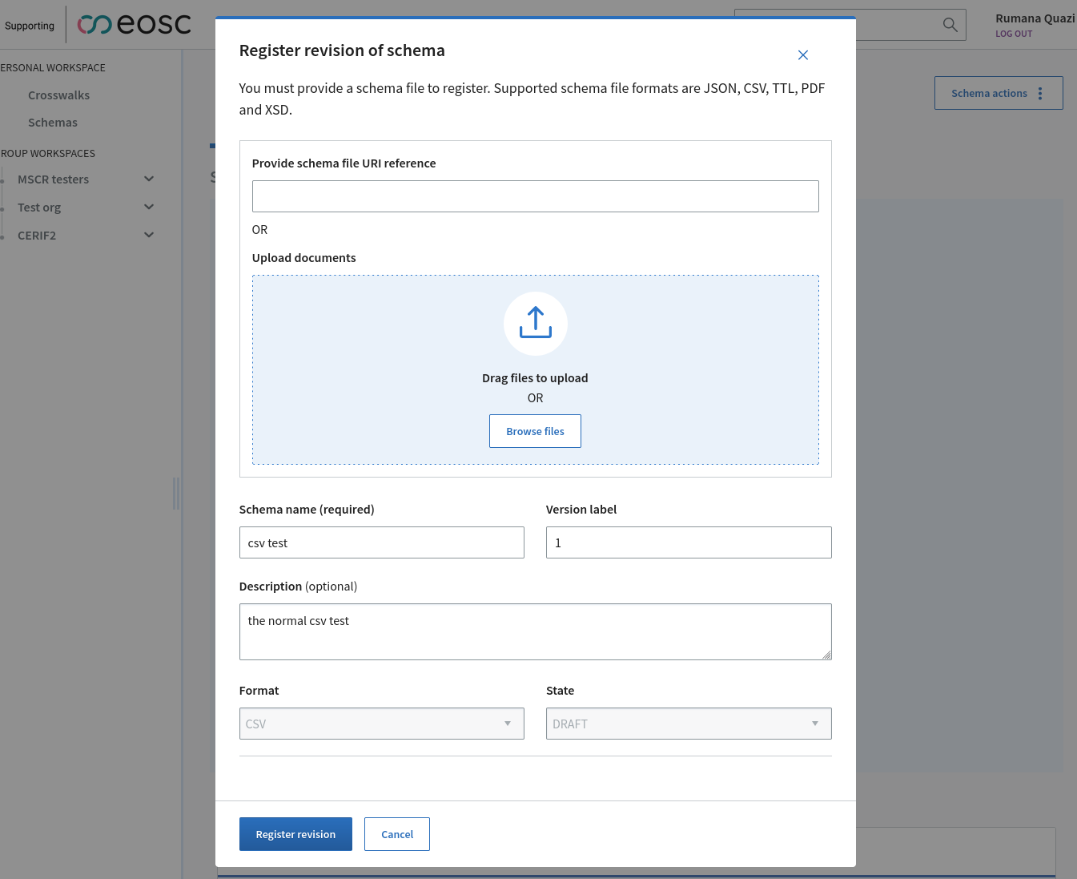Click the Version label input field

pos(689,542)
